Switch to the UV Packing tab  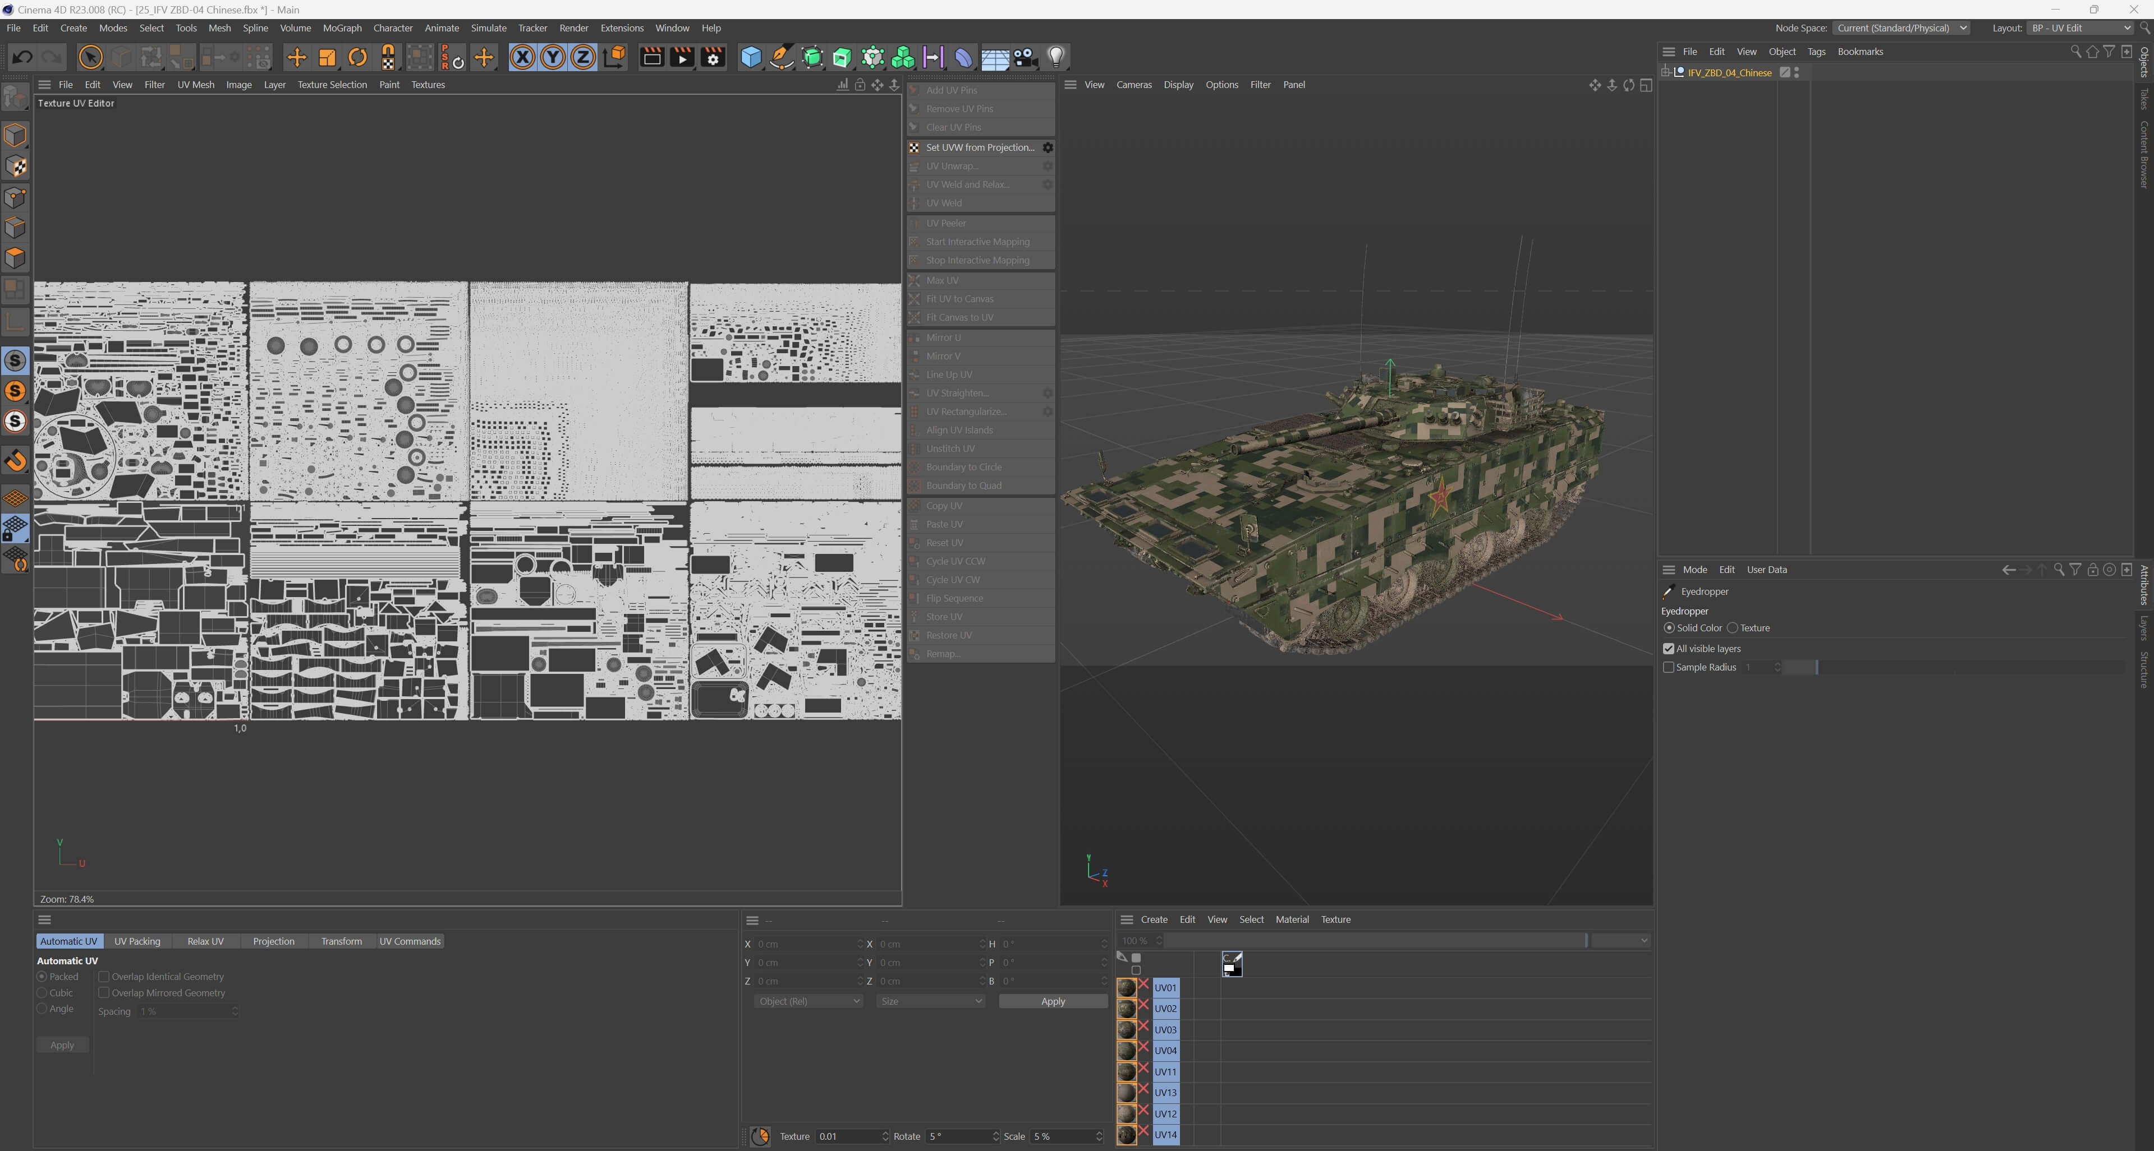coord(137,941)
